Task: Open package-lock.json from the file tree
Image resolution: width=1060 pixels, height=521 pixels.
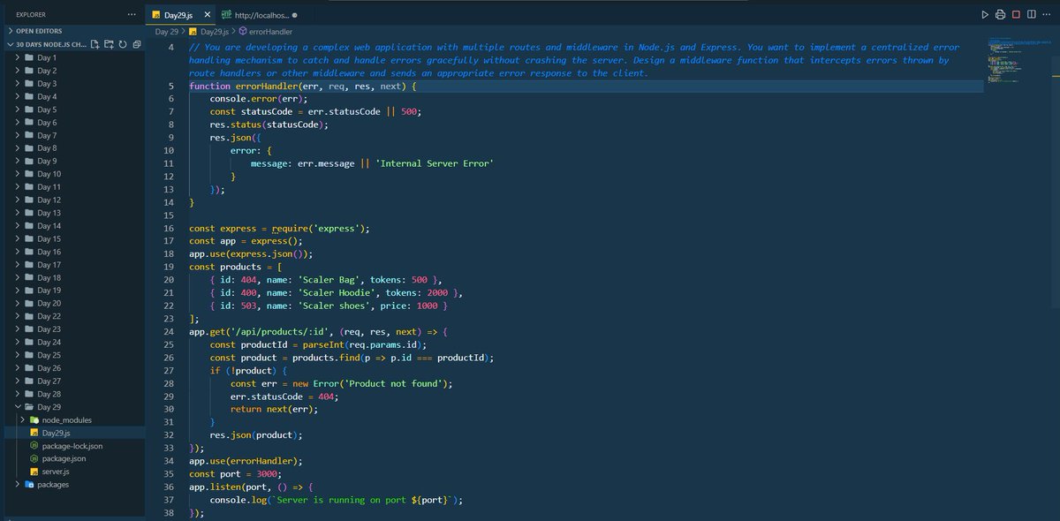Action: (72, 446)
